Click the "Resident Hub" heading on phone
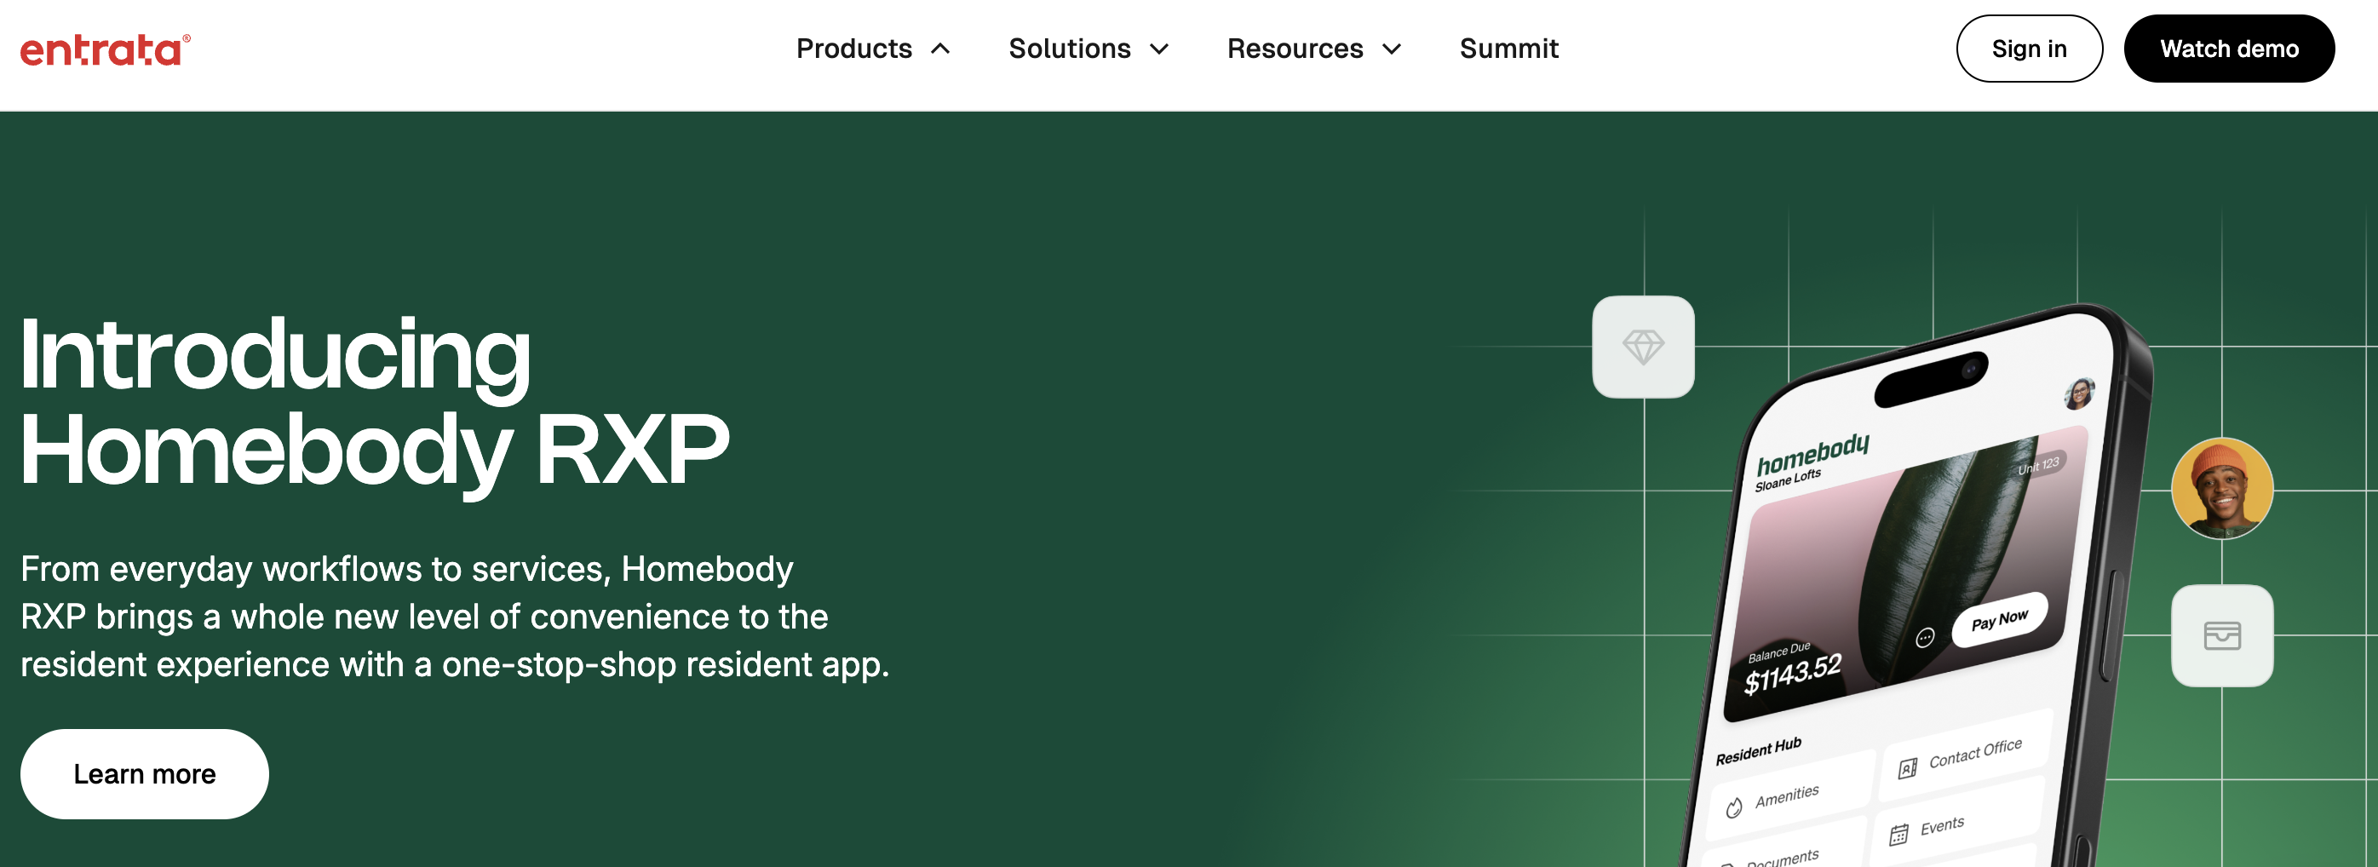Viewport: 2378px width, 867px height. [x=1759, y=751]
